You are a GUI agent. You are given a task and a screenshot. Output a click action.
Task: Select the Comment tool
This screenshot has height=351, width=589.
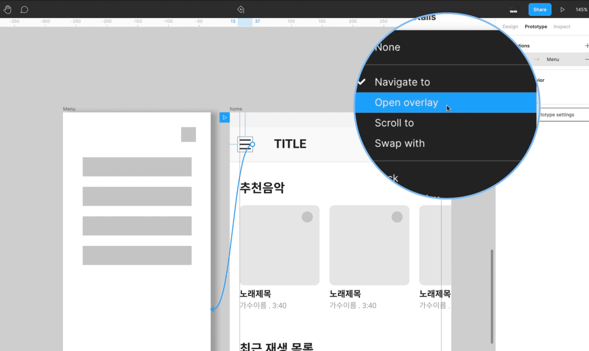pyautogui.click(x=24, y=9)
